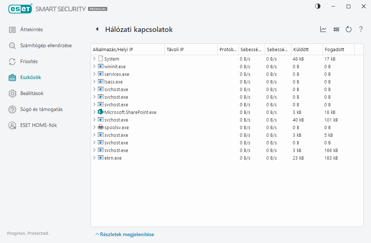
Task: Click the Frissítés update icon in sidebar
Action: [x=12, y=61]
